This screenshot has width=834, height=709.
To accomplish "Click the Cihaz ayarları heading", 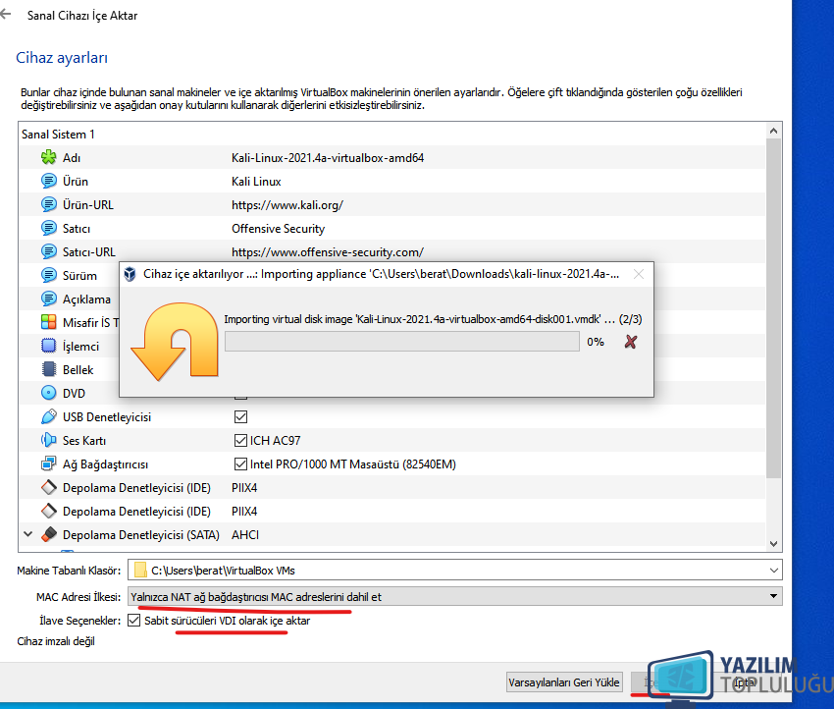I will click(62, 58).
